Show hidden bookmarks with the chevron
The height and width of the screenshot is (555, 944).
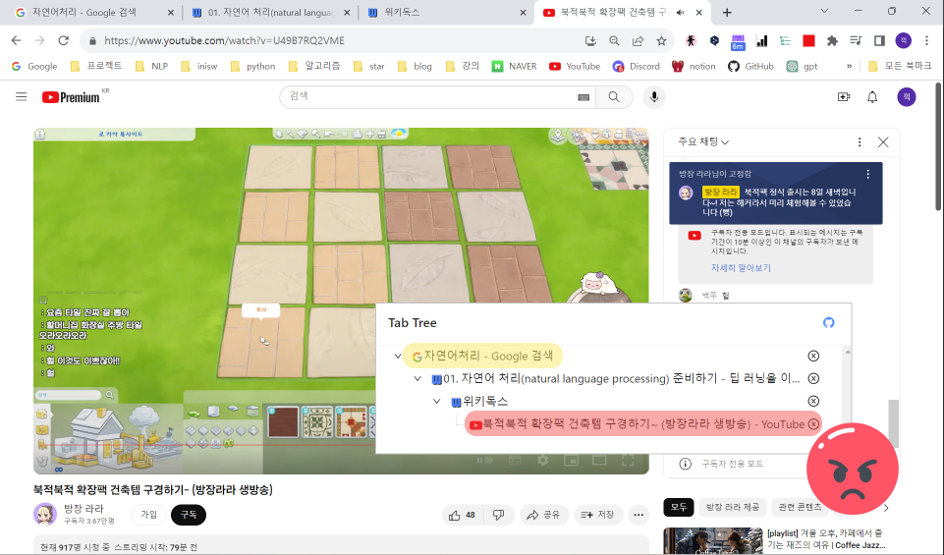click(849, 66)
